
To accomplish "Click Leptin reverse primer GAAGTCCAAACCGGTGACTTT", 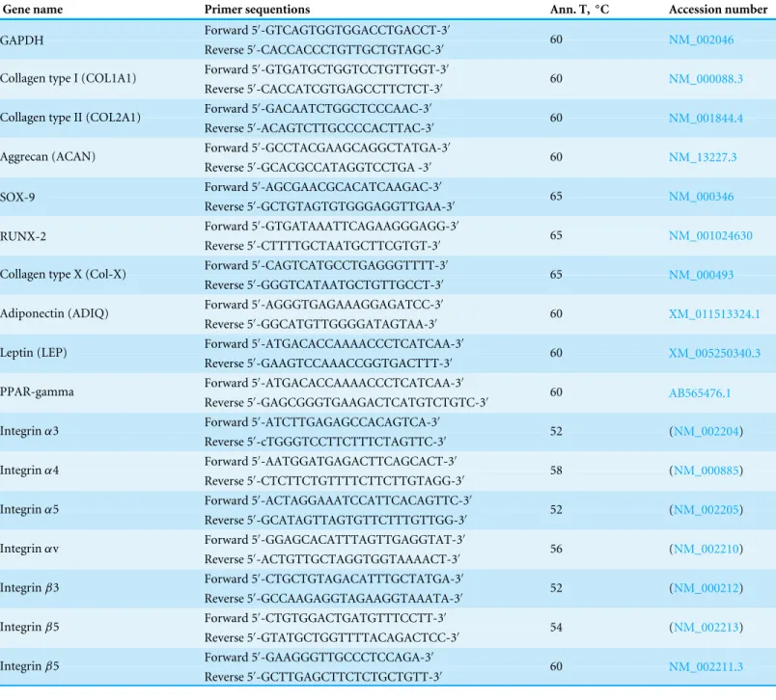I will pos(328,363).
